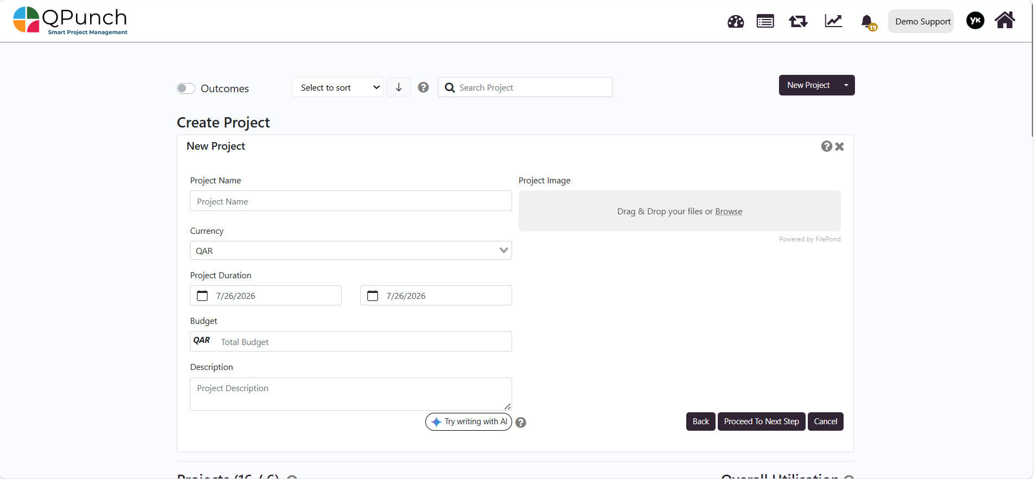
Task: Click the YK user avatar
Action: tap(975, 21)
